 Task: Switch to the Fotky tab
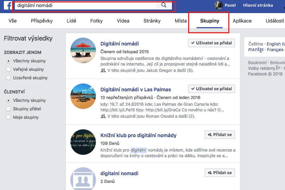97,21
